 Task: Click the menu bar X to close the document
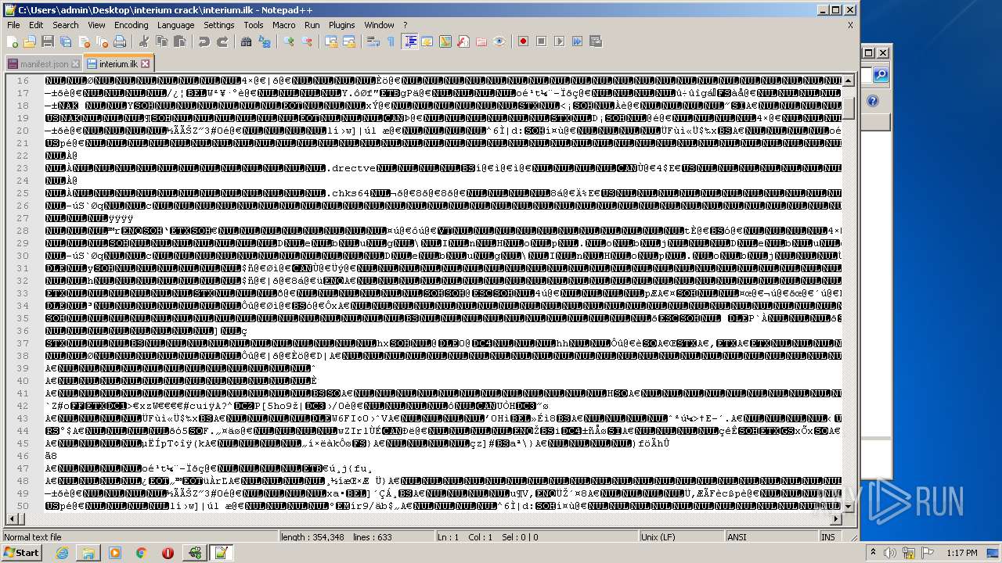point(850,25)
